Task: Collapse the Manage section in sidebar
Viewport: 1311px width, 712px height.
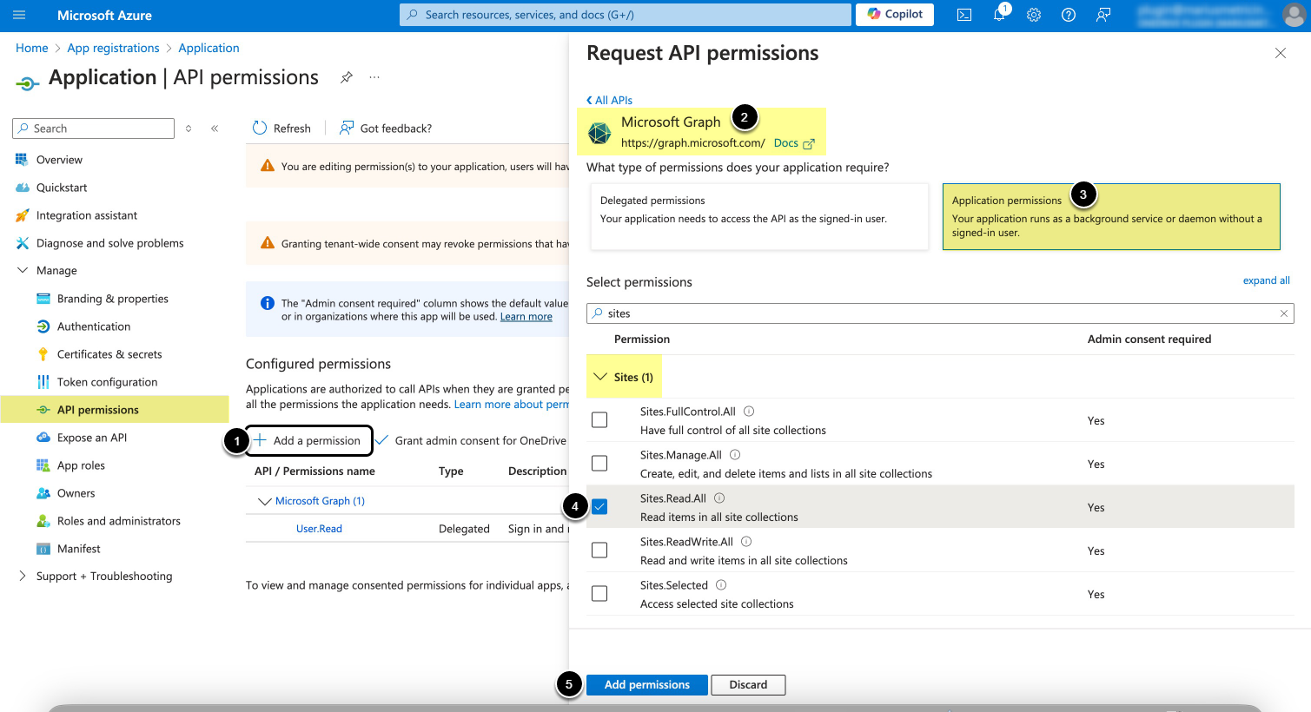Action: point(23,271)
